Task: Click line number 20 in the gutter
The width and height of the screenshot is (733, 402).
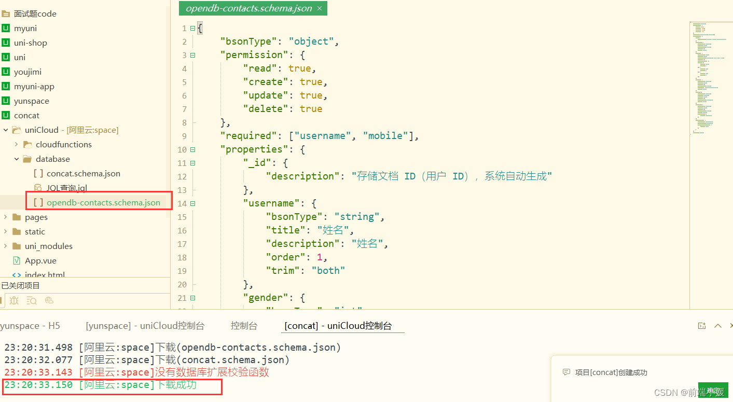Action: point(182,284)
